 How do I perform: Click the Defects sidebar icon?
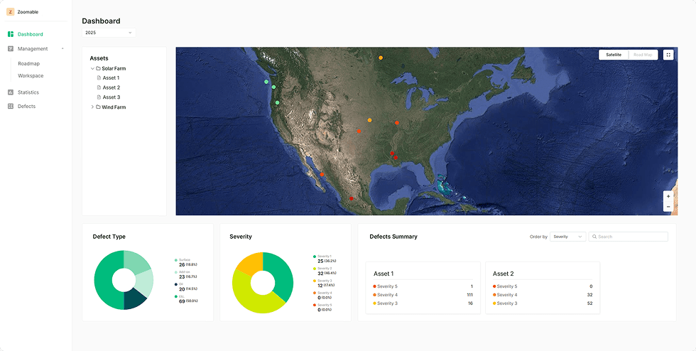11,107
